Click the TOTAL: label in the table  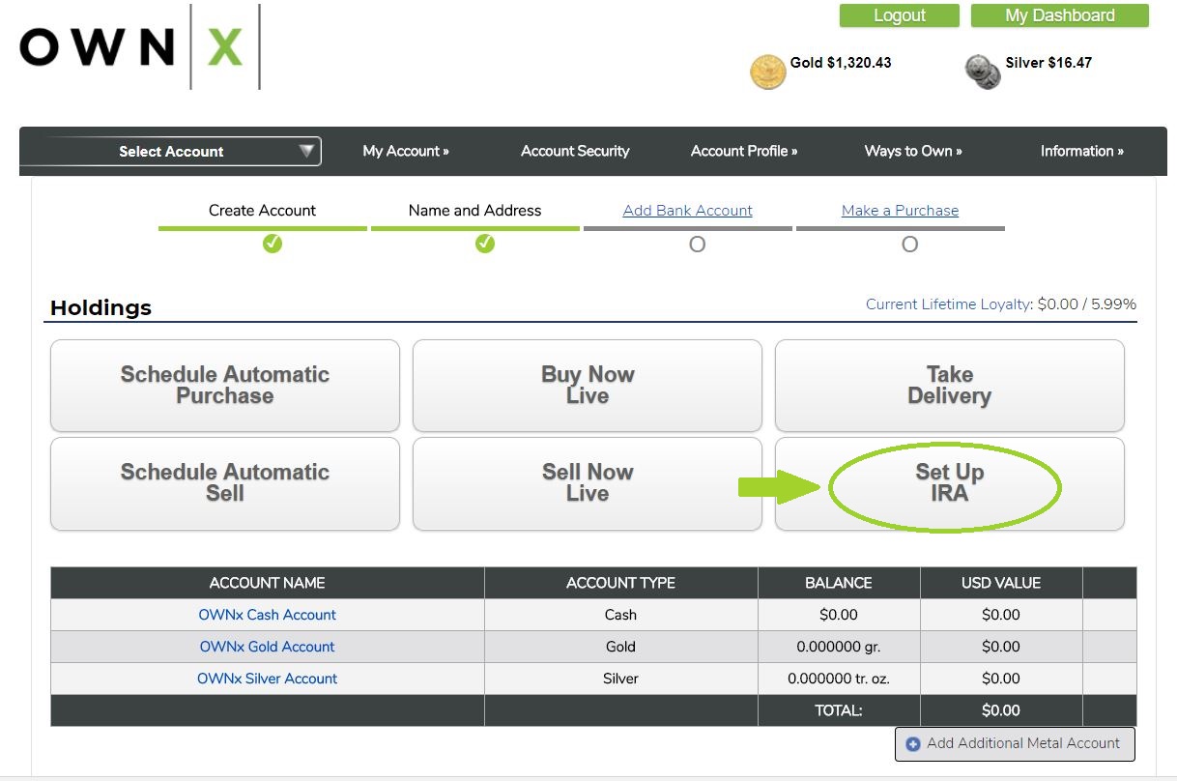tap(839, 710)
